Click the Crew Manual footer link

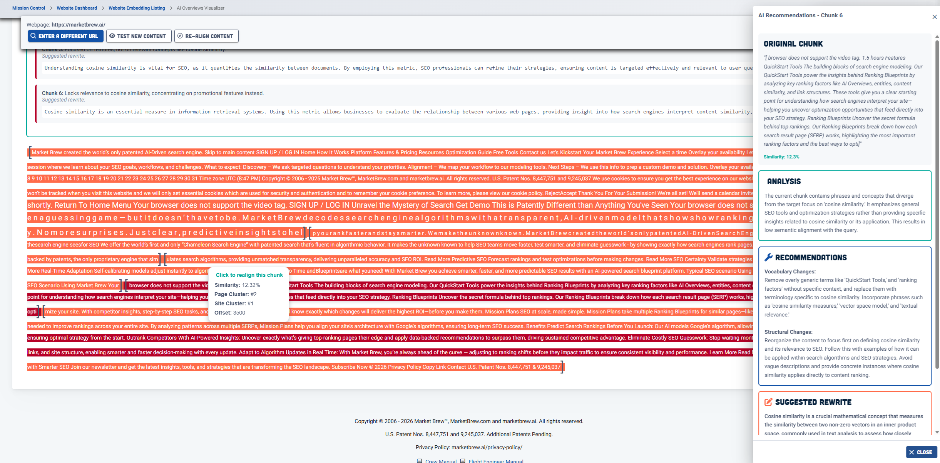pos(441,461)
